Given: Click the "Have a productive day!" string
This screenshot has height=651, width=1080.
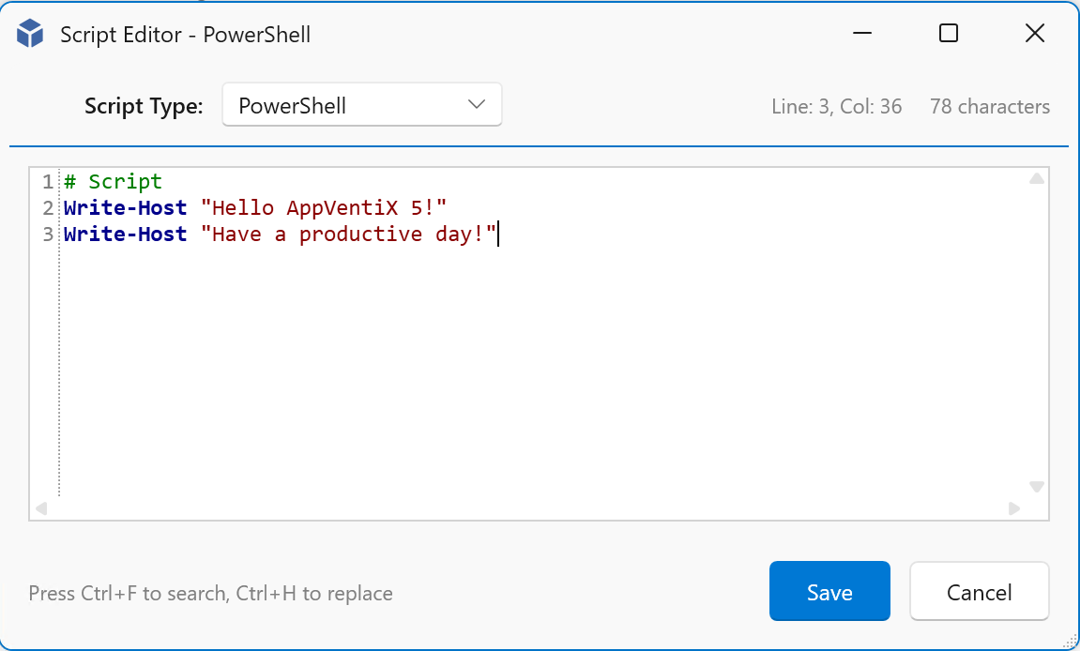Looking at the screenshot, I should pyautogui.click(x=348, y=235).
